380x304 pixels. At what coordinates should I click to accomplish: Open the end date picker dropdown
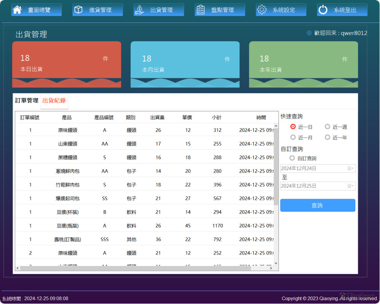[x=350, y=186]
